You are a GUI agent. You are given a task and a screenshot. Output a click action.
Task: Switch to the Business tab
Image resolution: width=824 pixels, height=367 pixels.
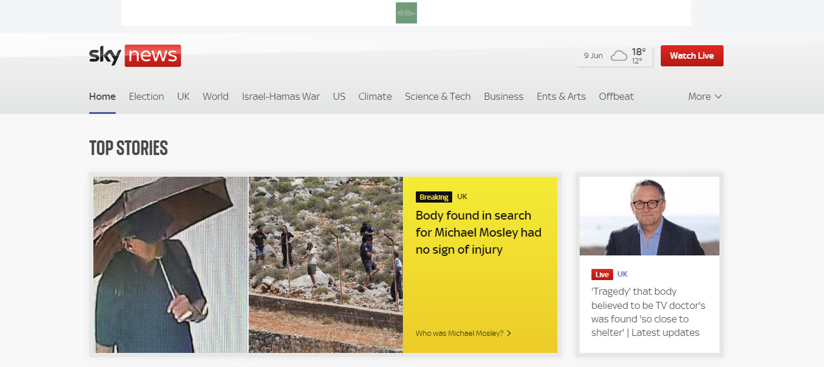coord(503,96)
